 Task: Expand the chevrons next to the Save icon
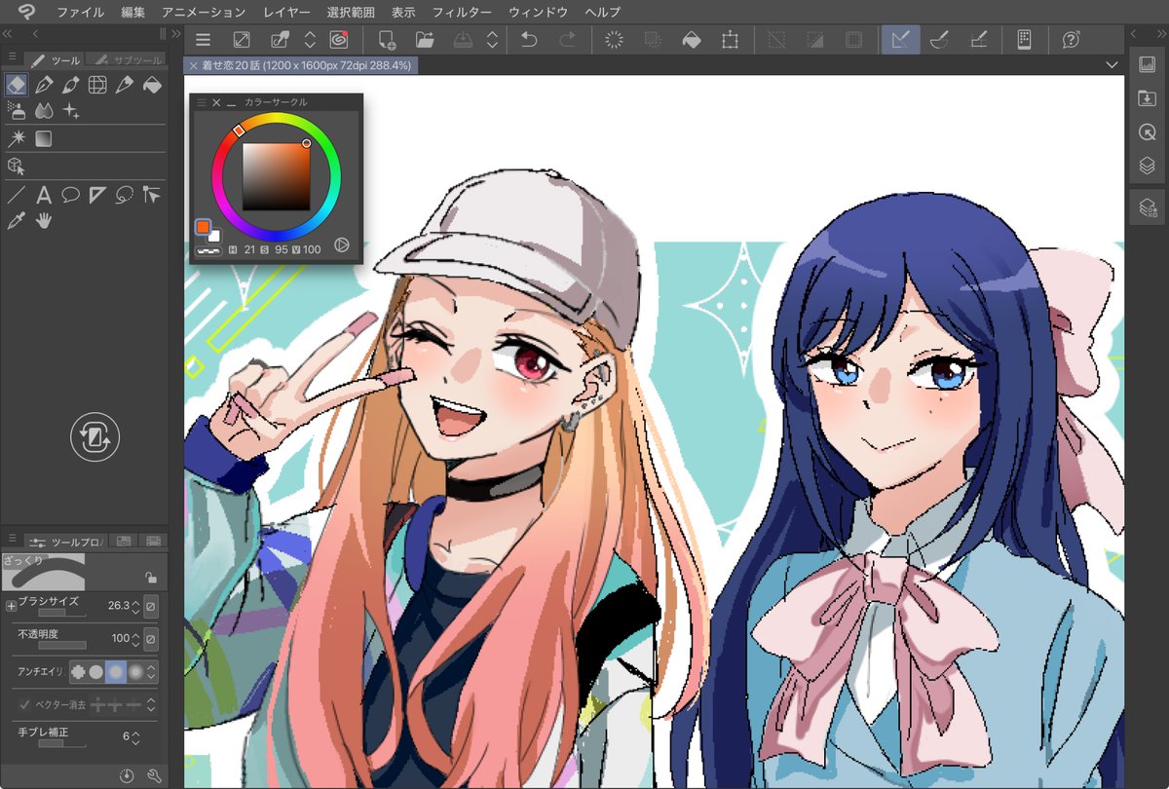pyautogui.click(x=493, y=40)
